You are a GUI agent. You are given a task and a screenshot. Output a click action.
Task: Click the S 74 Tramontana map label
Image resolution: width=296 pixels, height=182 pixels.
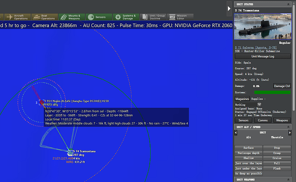[x=84, y=151]
